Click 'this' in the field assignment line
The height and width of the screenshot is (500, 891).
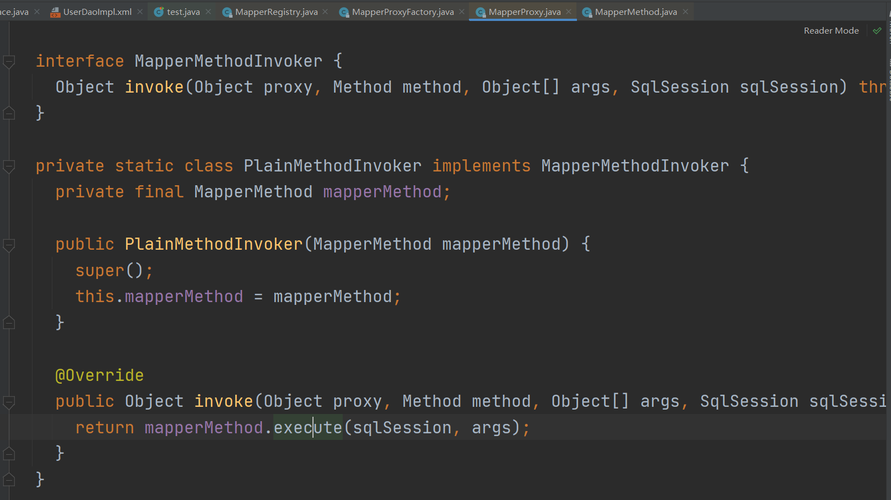click(95, 297)
